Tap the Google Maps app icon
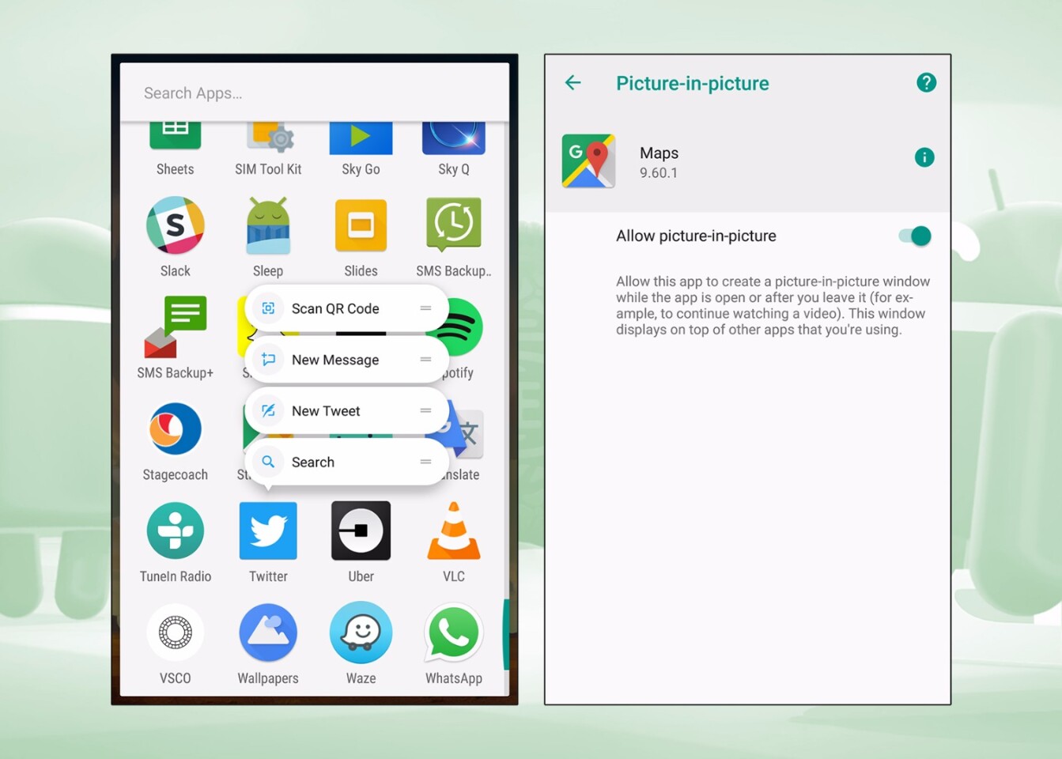 tap(588, 160)
